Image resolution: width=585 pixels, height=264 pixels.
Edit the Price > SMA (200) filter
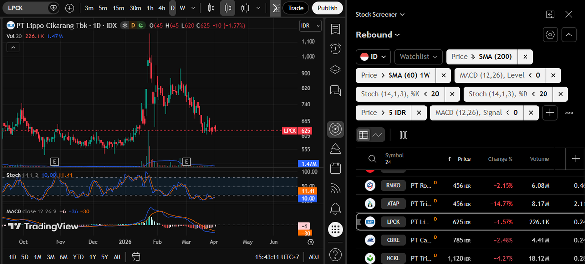coord(482,57)
